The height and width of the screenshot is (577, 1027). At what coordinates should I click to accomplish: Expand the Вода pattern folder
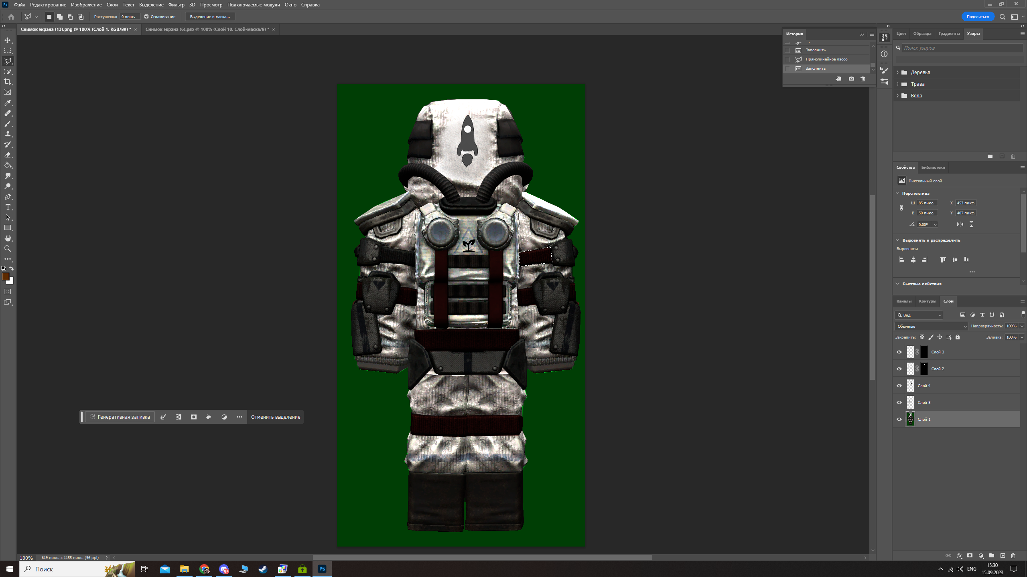(x=897, y=96)
